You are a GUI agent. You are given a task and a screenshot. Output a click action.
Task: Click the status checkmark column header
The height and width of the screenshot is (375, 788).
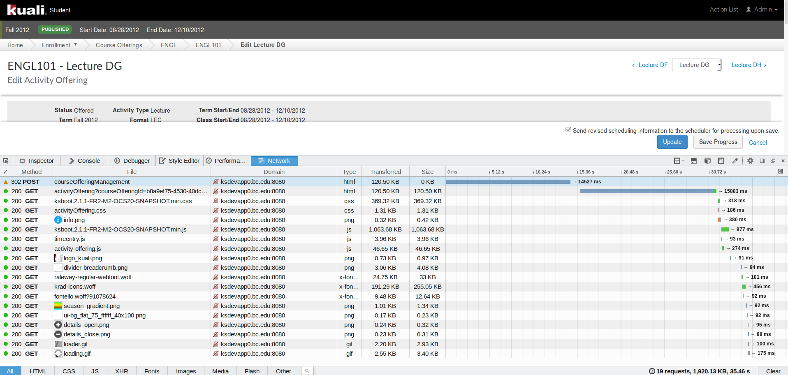(5, 172)
